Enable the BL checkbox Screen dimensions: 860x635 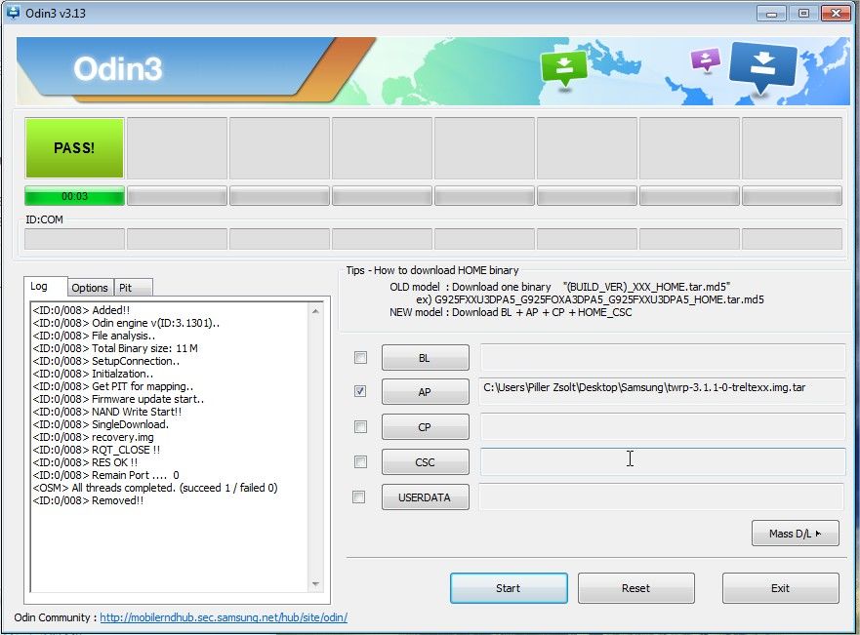click(x=360, y=358)
